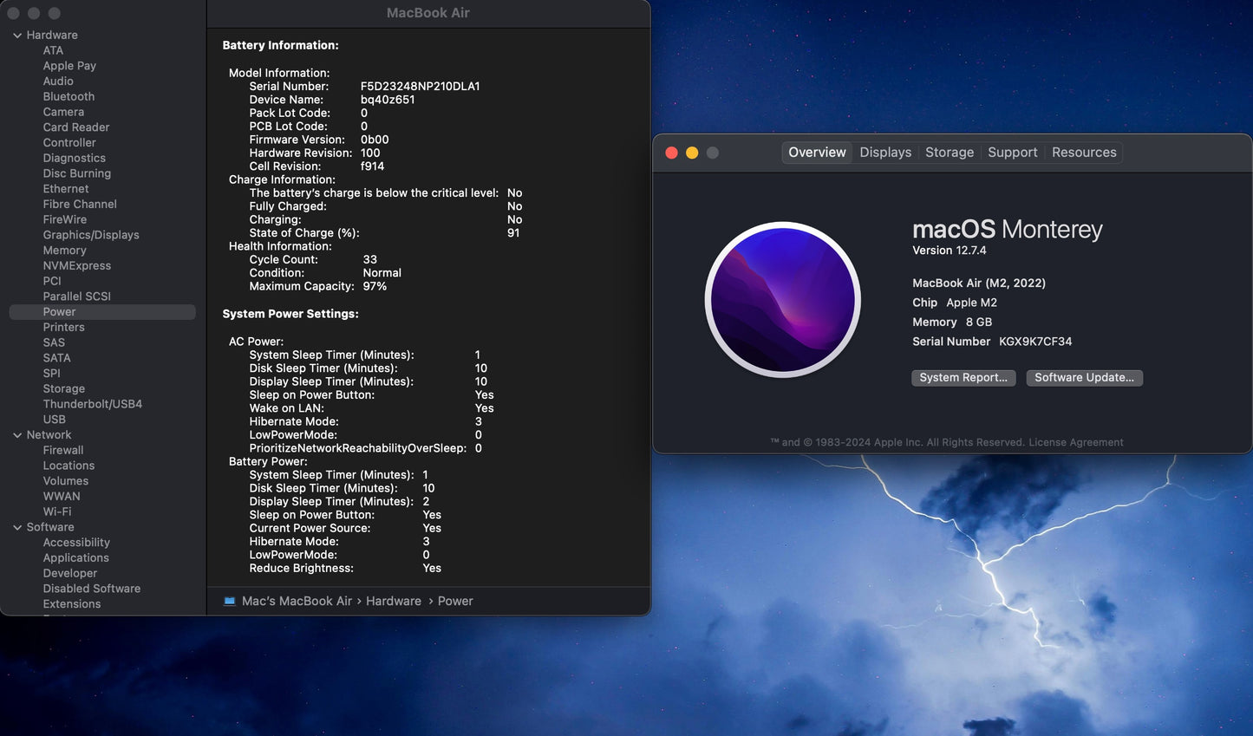This screenshot has width=1253, height=736.
Task: Click the laptop icon in path bar
Action: pos(229,601)
